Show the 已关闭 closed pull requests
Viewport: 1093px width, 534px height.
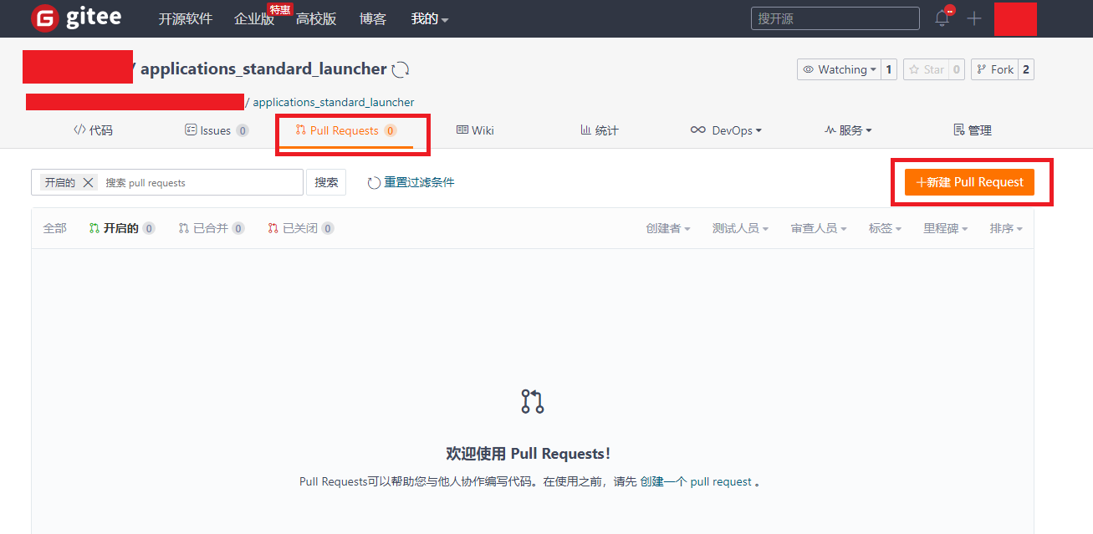tap(299, 228)
